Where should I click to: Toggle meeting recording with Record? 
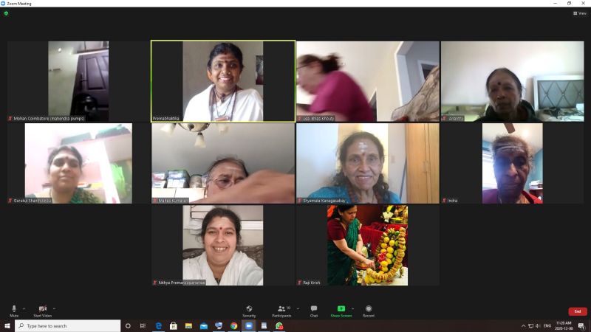click(368, 310)
